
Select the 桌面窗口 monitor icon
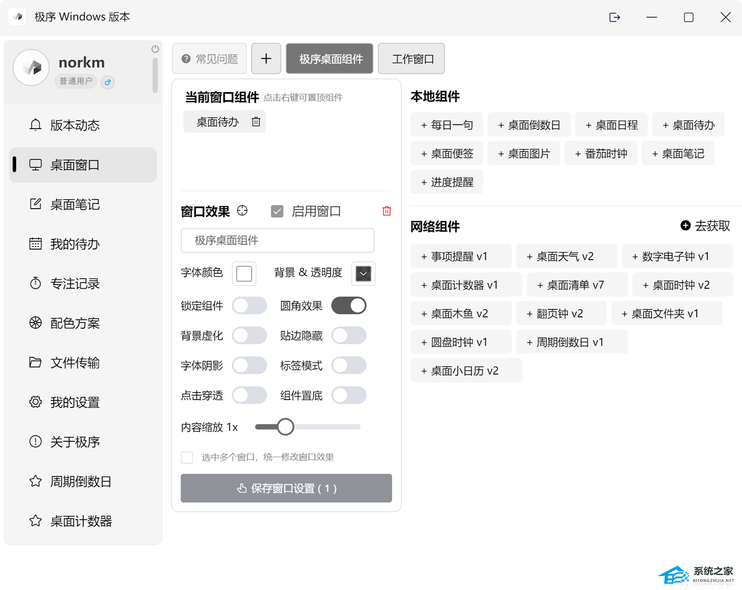35,165
